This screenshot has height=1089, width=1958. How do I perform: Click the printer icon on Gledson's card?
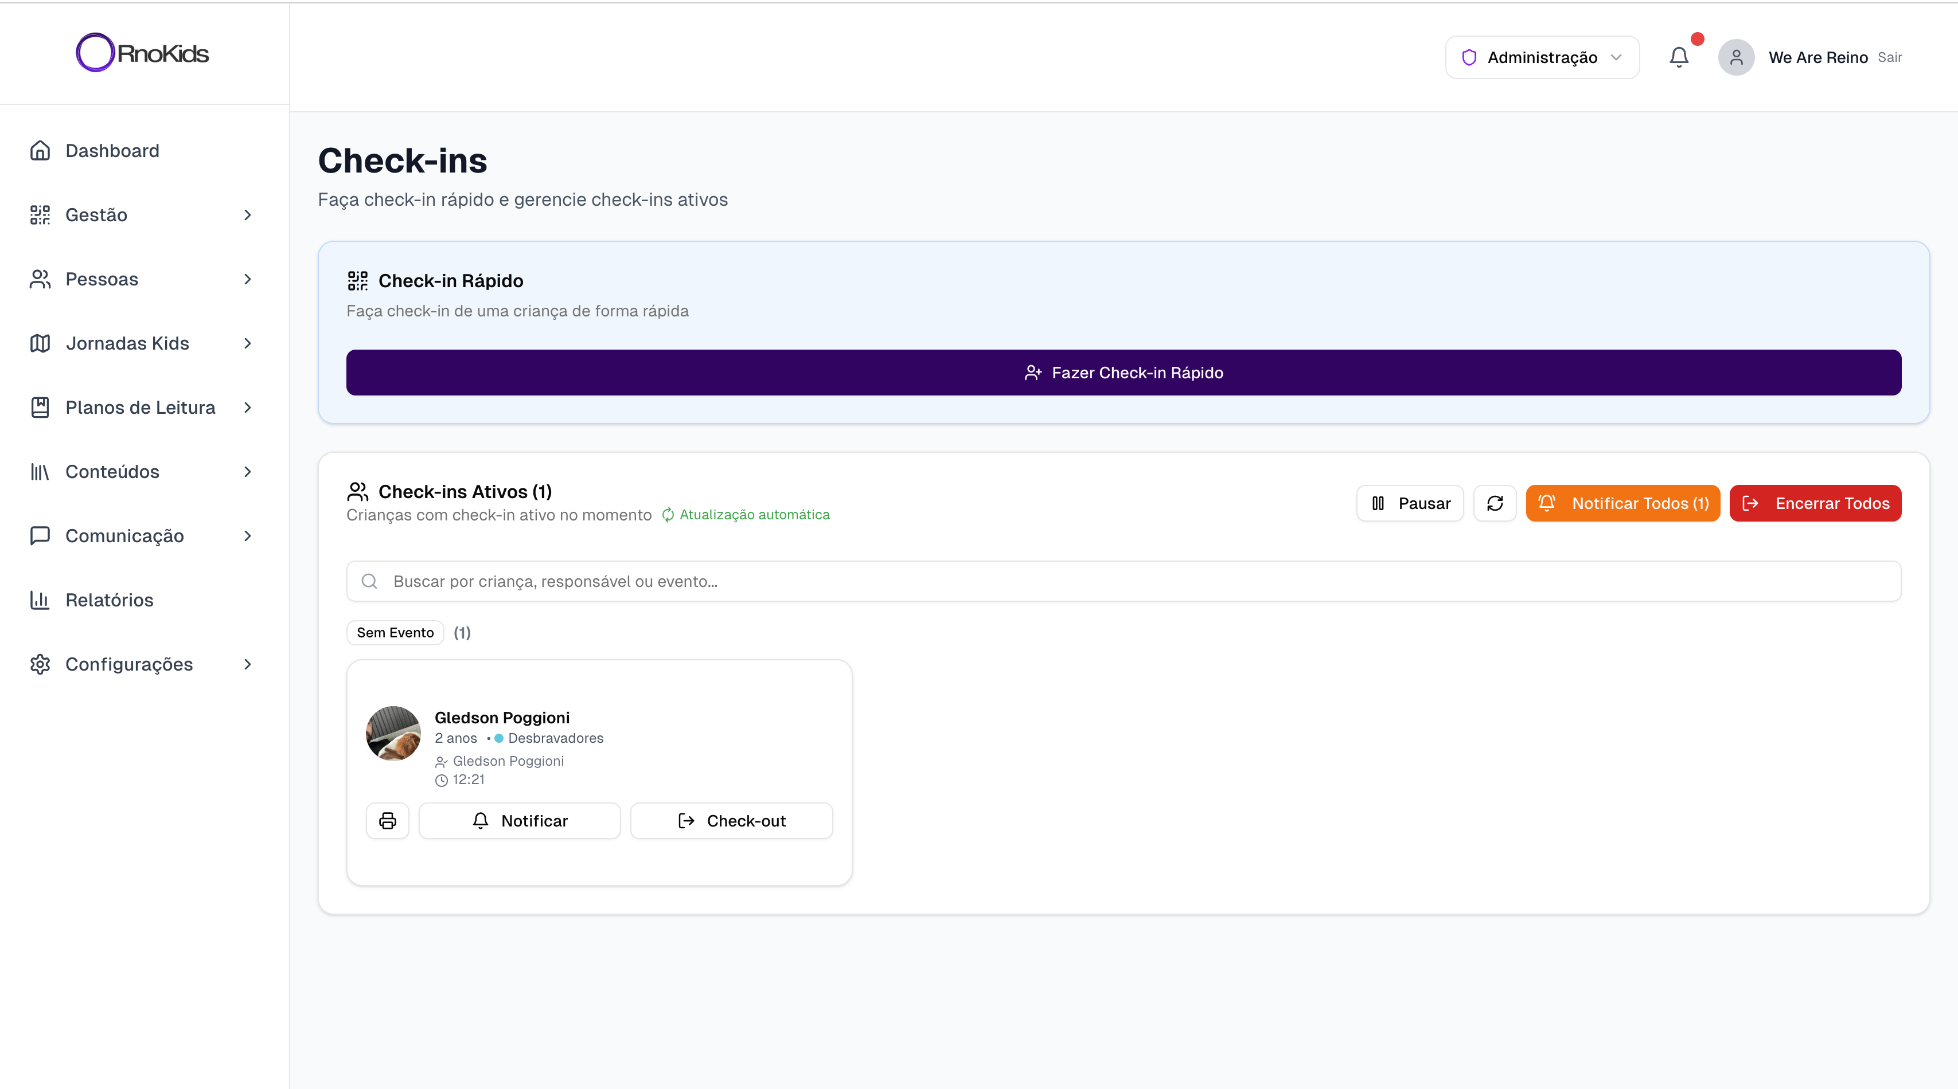pos(388,821)
